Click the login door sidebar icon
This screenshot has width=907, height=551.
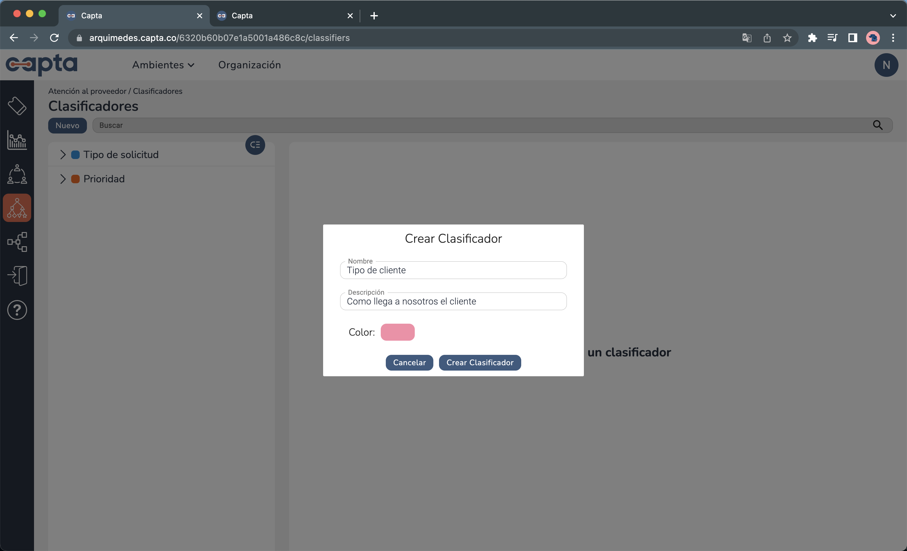point(17,276)
